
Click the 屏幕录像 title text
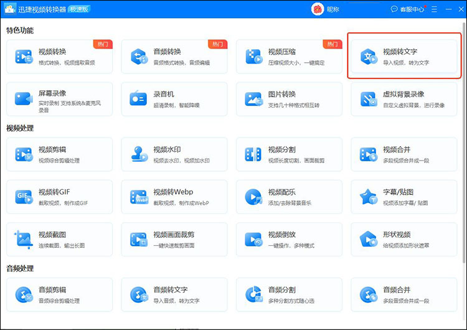[x=52, y=93]
